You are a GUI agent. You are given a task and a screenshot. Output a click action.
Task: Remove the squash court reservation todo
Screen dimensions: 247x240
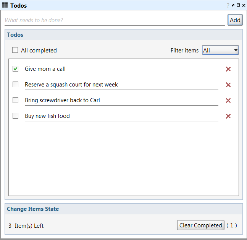pyautogui.click(x=228, y=85)
